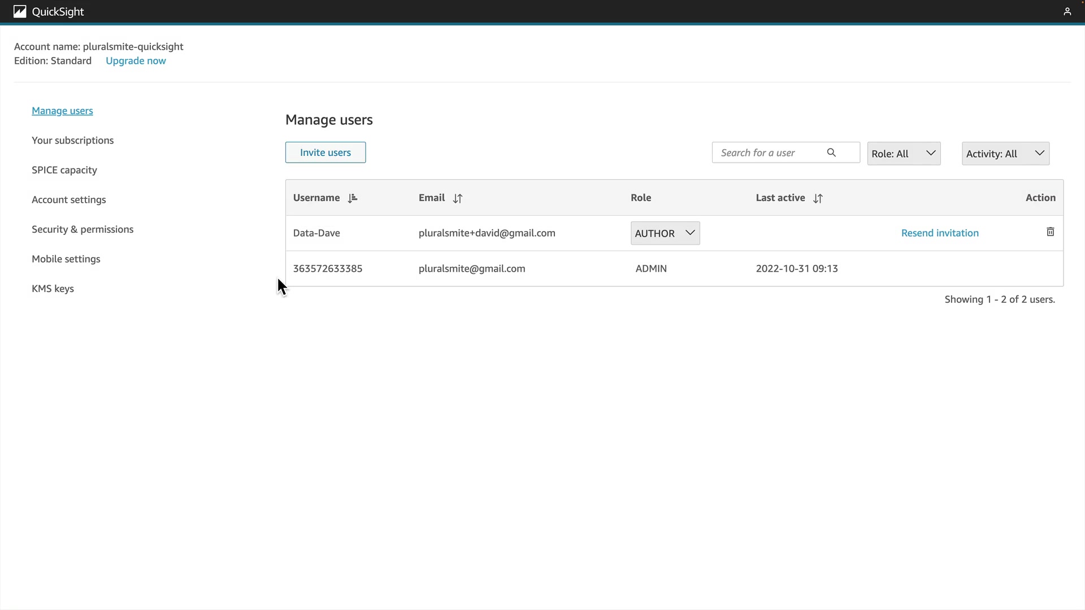Screen dimensions: 1085x610
Task: Click the Invite users button
Action: pyautogui.click(x=325, y=152)
